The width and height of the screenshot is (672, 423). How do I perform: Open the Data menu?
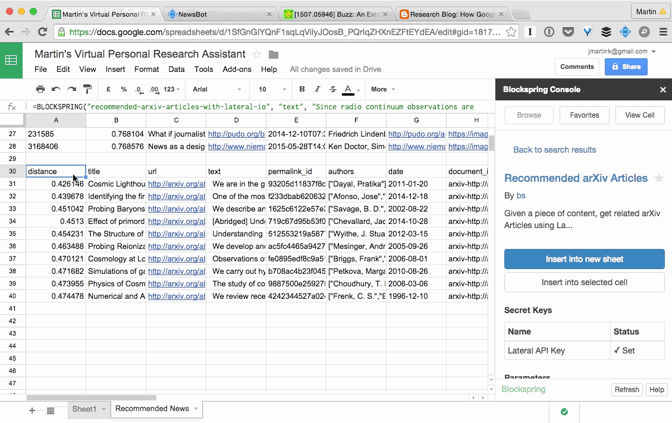coord(176,69)
